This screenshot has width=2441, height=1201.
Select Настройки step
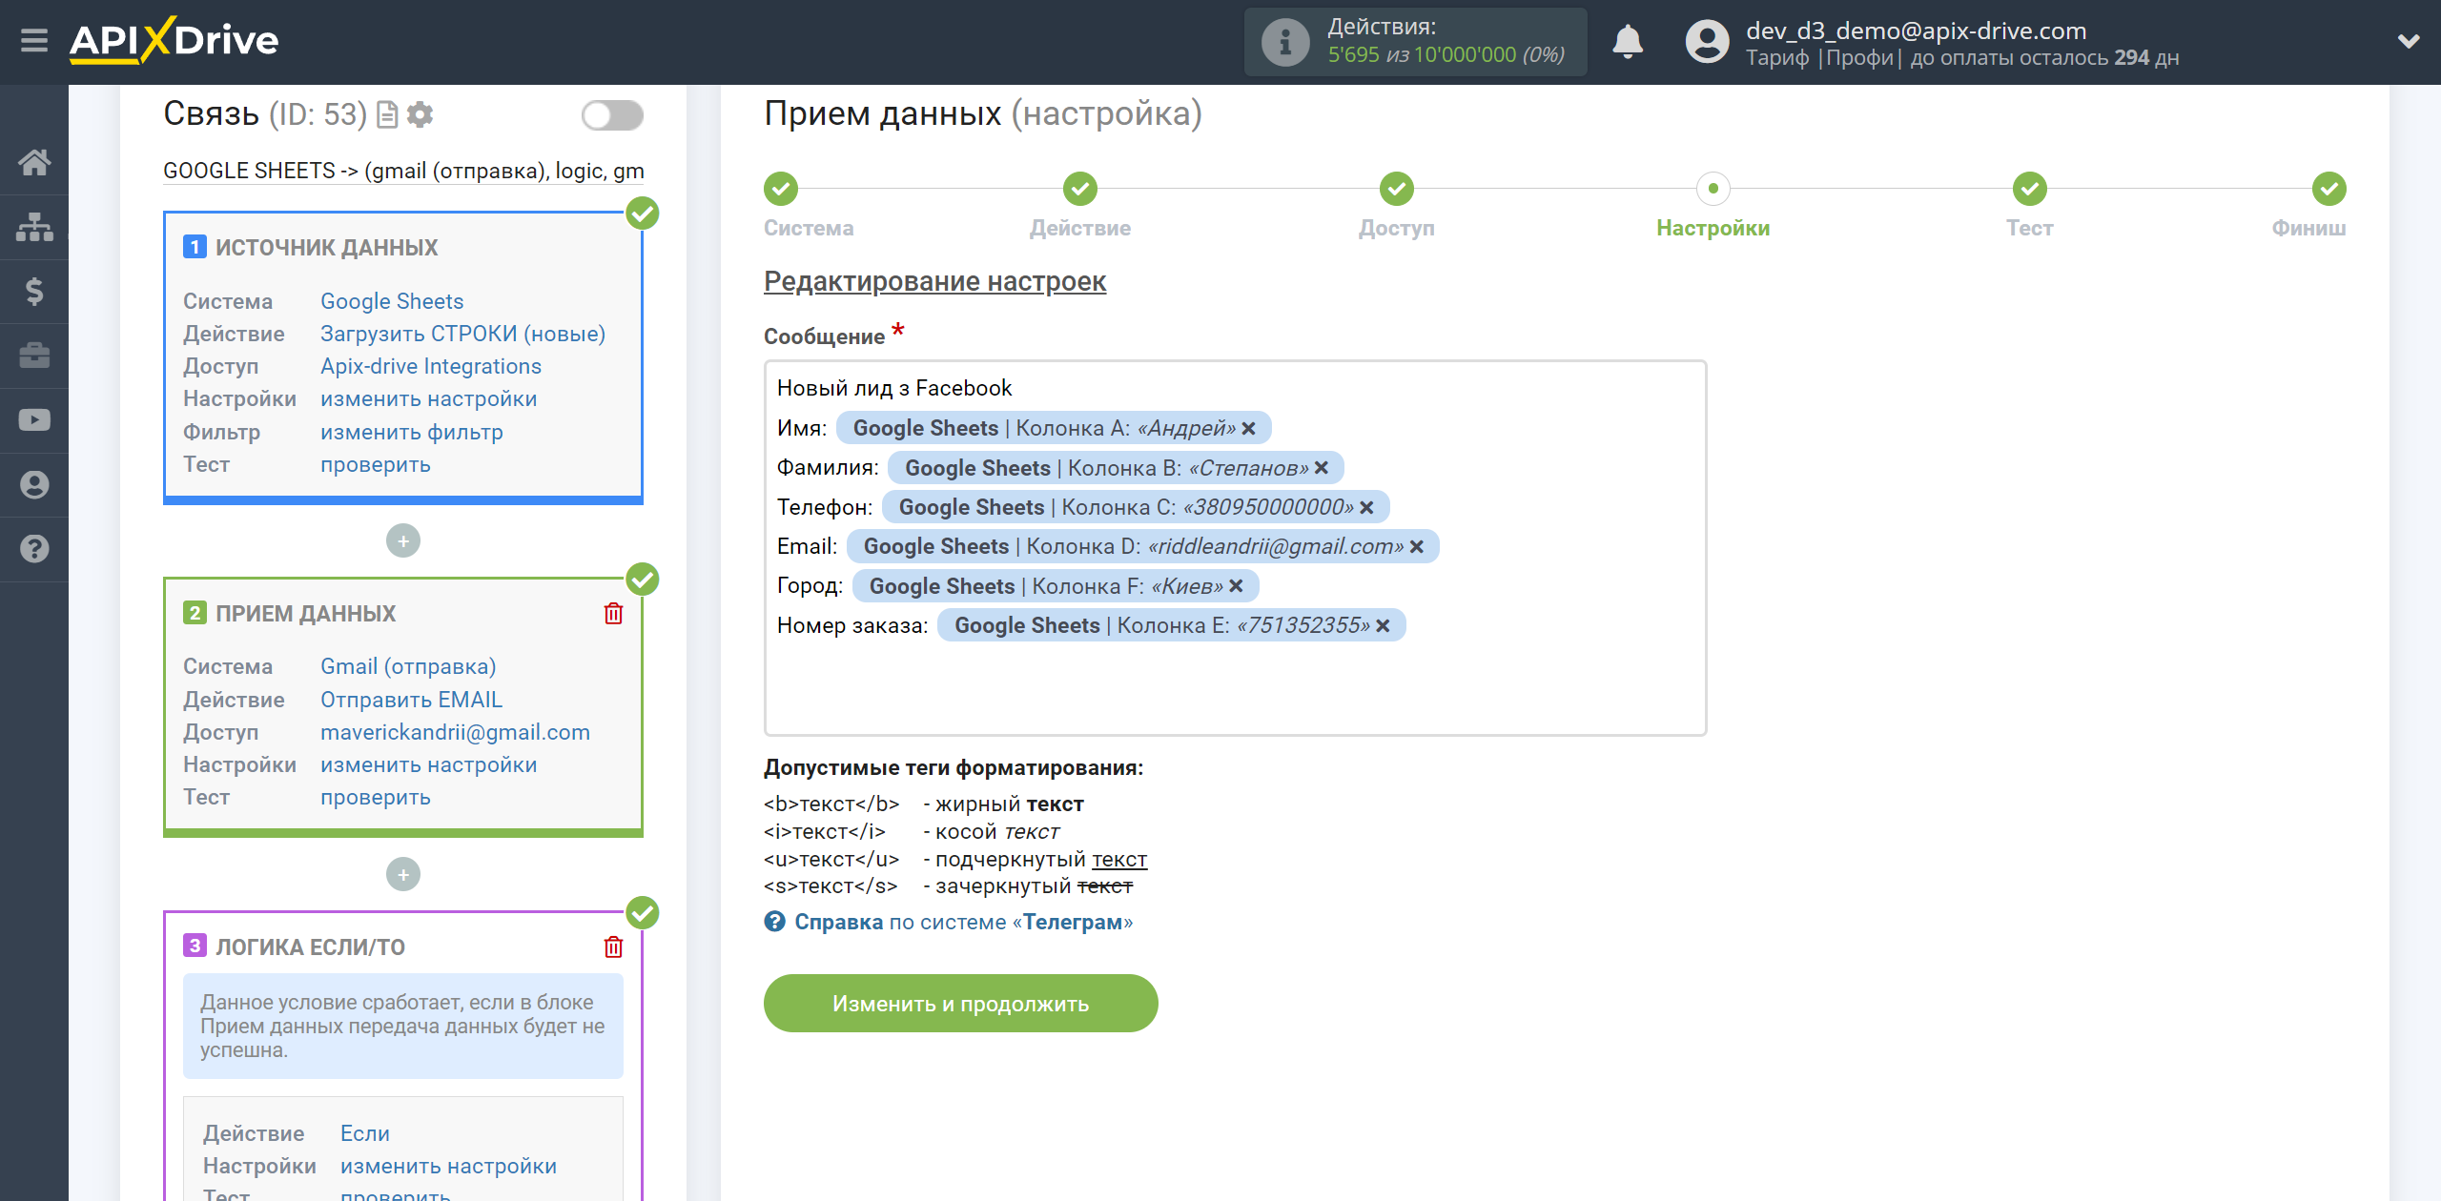coord(1713,189)
